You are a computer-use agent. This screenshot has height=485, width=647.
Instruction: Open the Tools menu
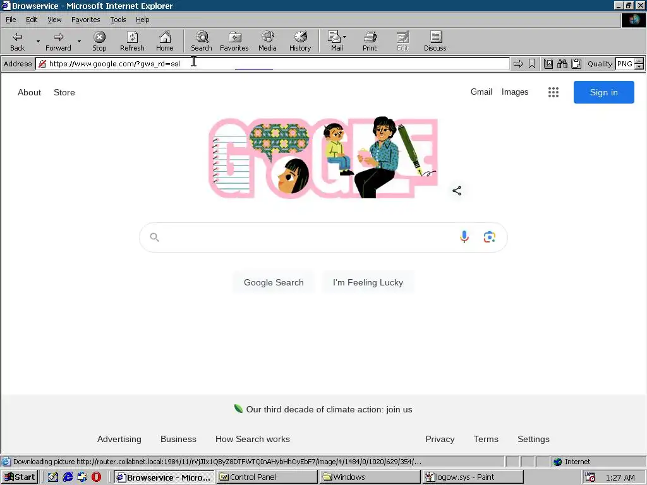pyautogui.click(x=118, y=20)
